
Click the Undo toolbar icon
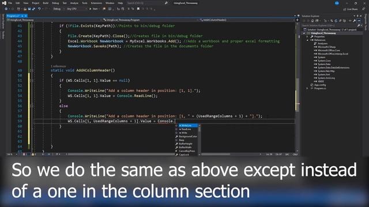[39, 9]
